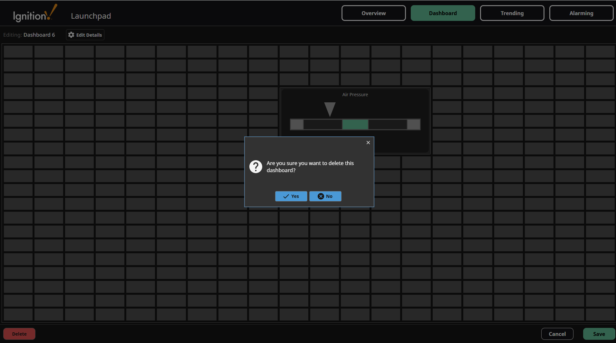Click the X icon on No button

[321, 196]
